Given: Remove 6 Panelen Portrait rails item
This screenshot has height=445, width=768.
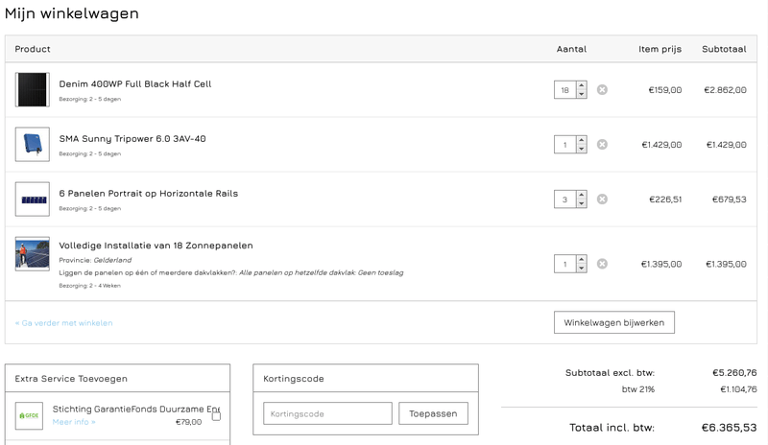Looking at the screenshot, I should click(x=602, y=199).
